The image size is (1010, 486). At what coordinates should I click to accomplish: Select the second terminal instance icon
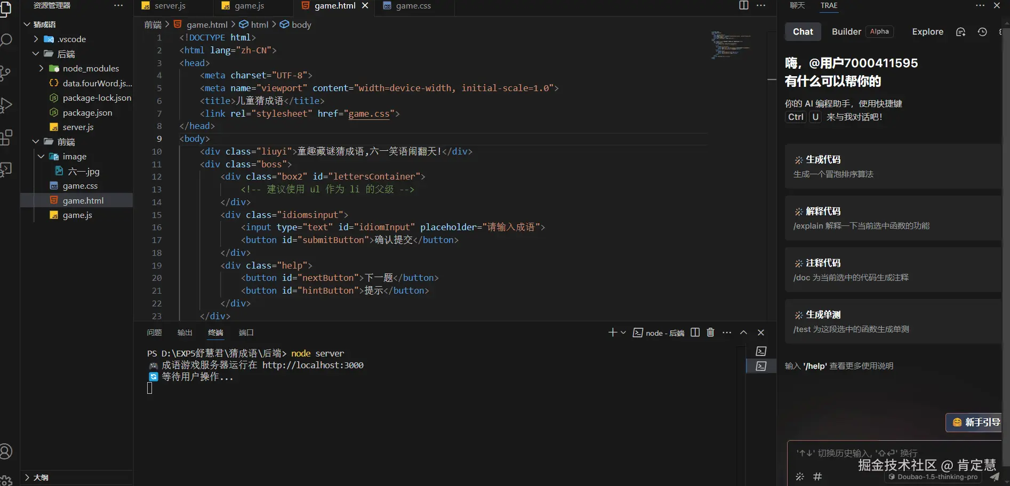pyautogui.click(x=761, y=366)
